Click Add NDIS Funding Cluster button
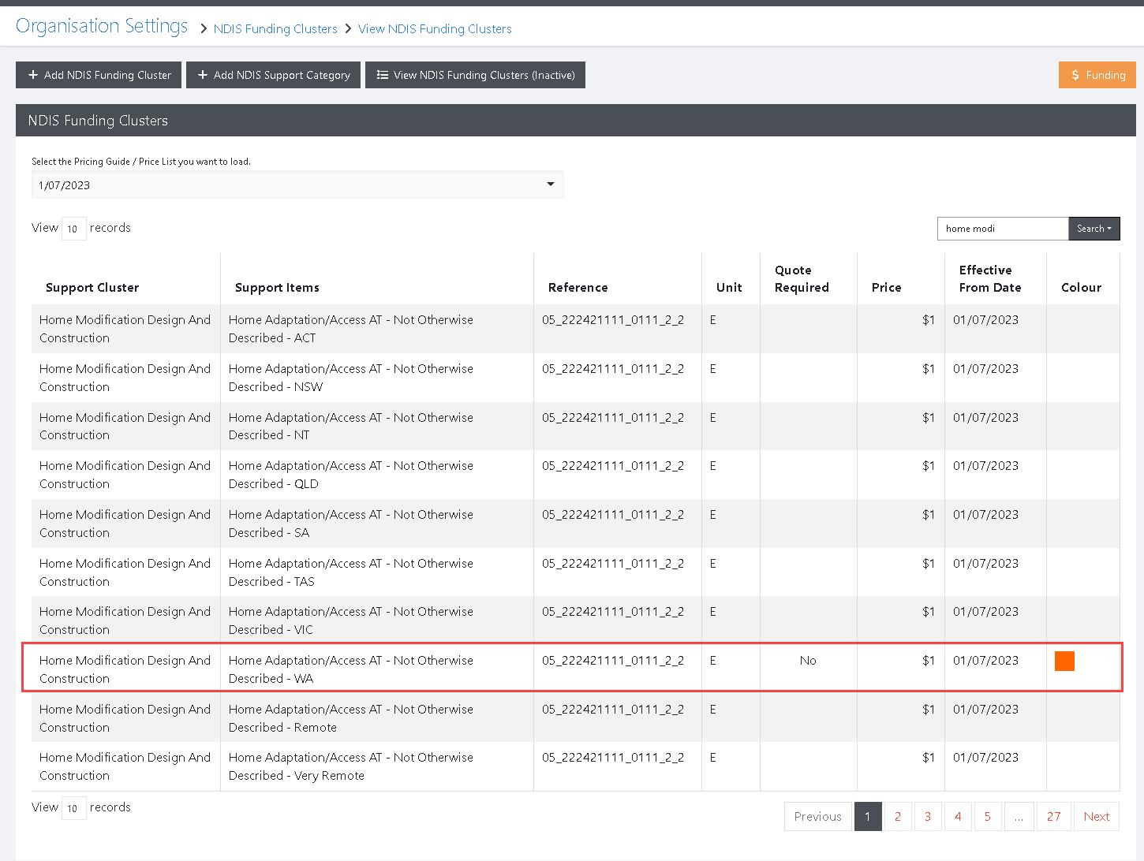1144x861 pixels. [99, 75]
